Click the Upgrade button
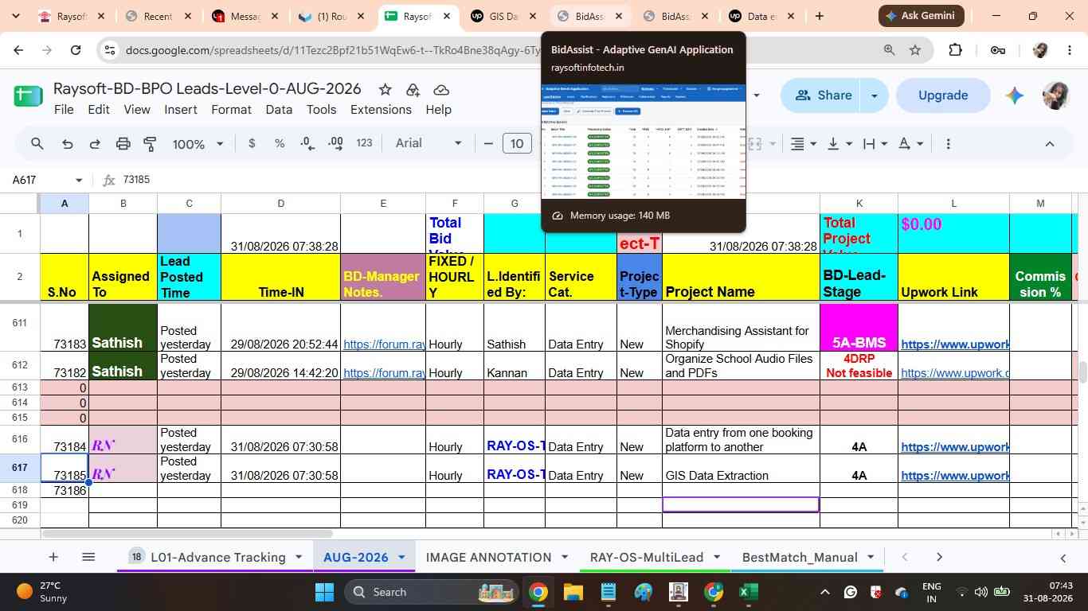This screenshot has height=611, width=1088. coord(943,95)
